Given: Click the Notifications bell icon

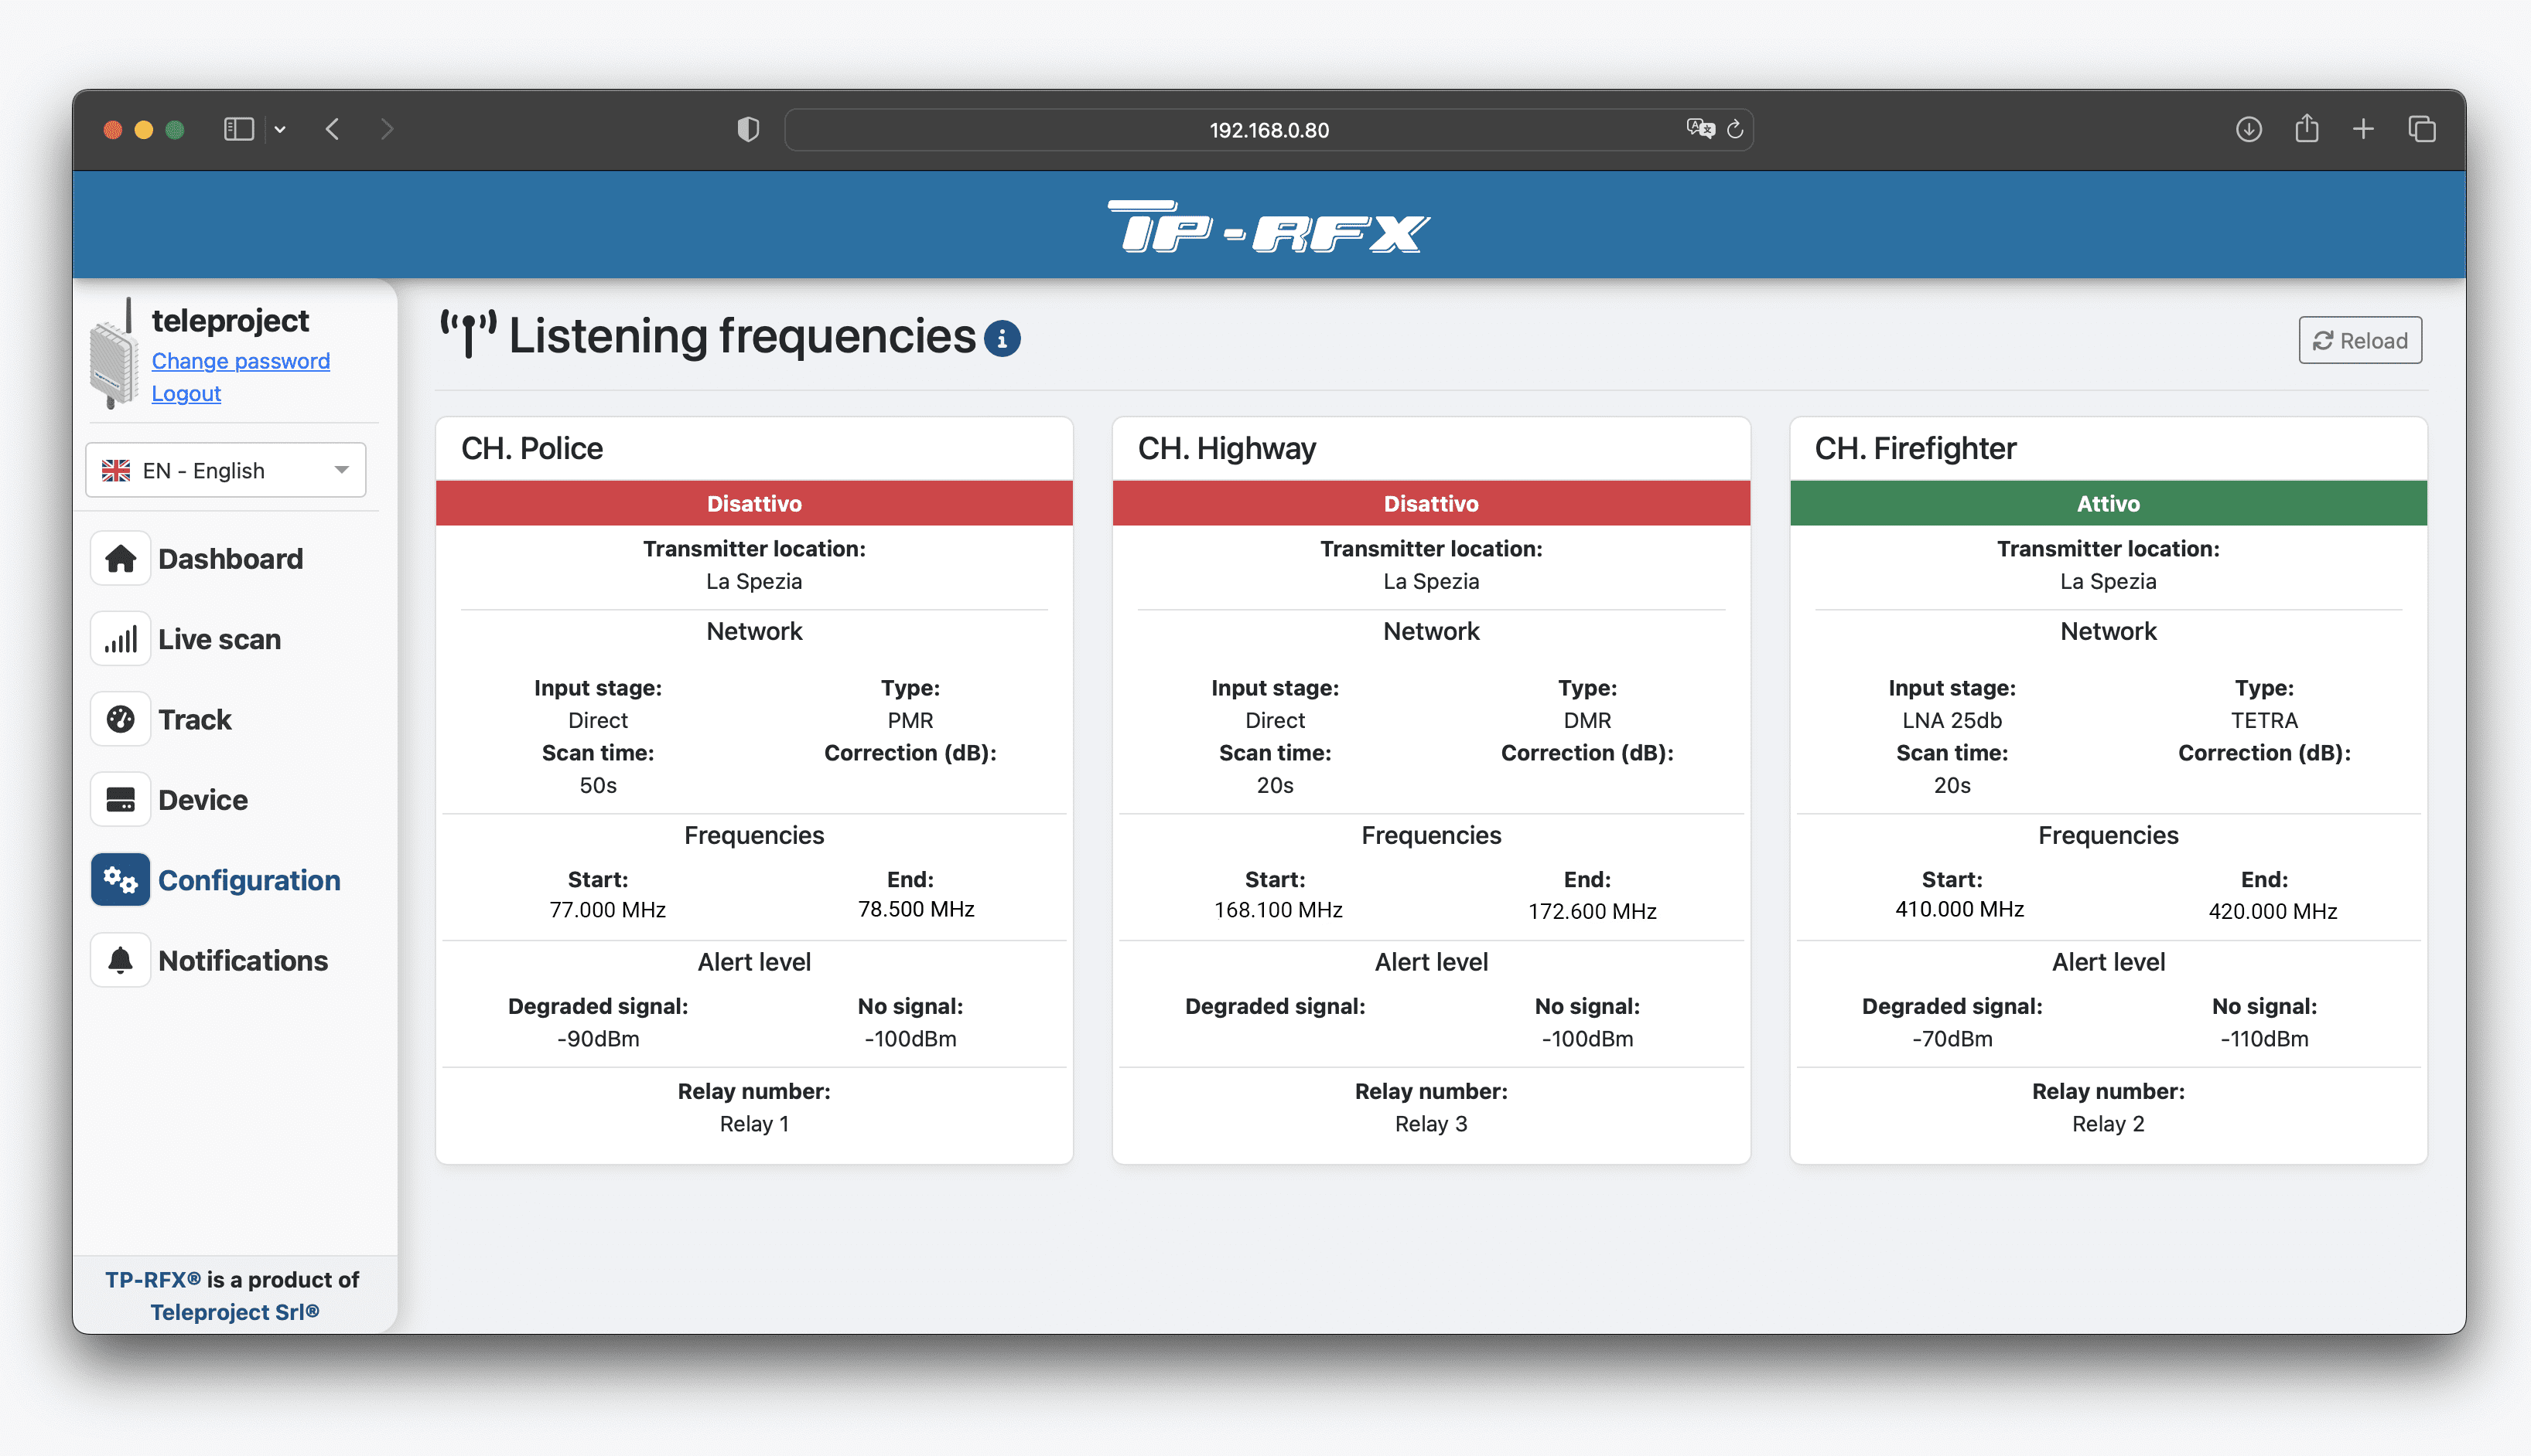Looking at the screenshot, I should pos(120,960).
